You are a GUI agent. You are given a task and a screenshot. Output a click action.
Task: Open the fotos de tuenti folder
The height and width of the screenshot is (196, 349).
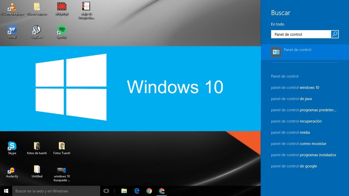pyautogui.click(x=37, y=148)
